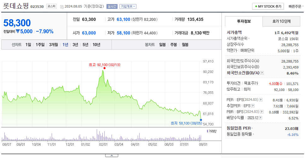Image resolution: width=305 pixels, height=158 pixels.
Task: Click the arrow next to 동일업종 등락률
Action: (x=253, y=134)
